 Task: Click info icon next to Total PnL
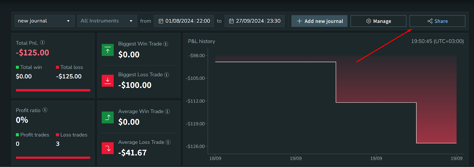pyautogui.click(x=42, y=43)
